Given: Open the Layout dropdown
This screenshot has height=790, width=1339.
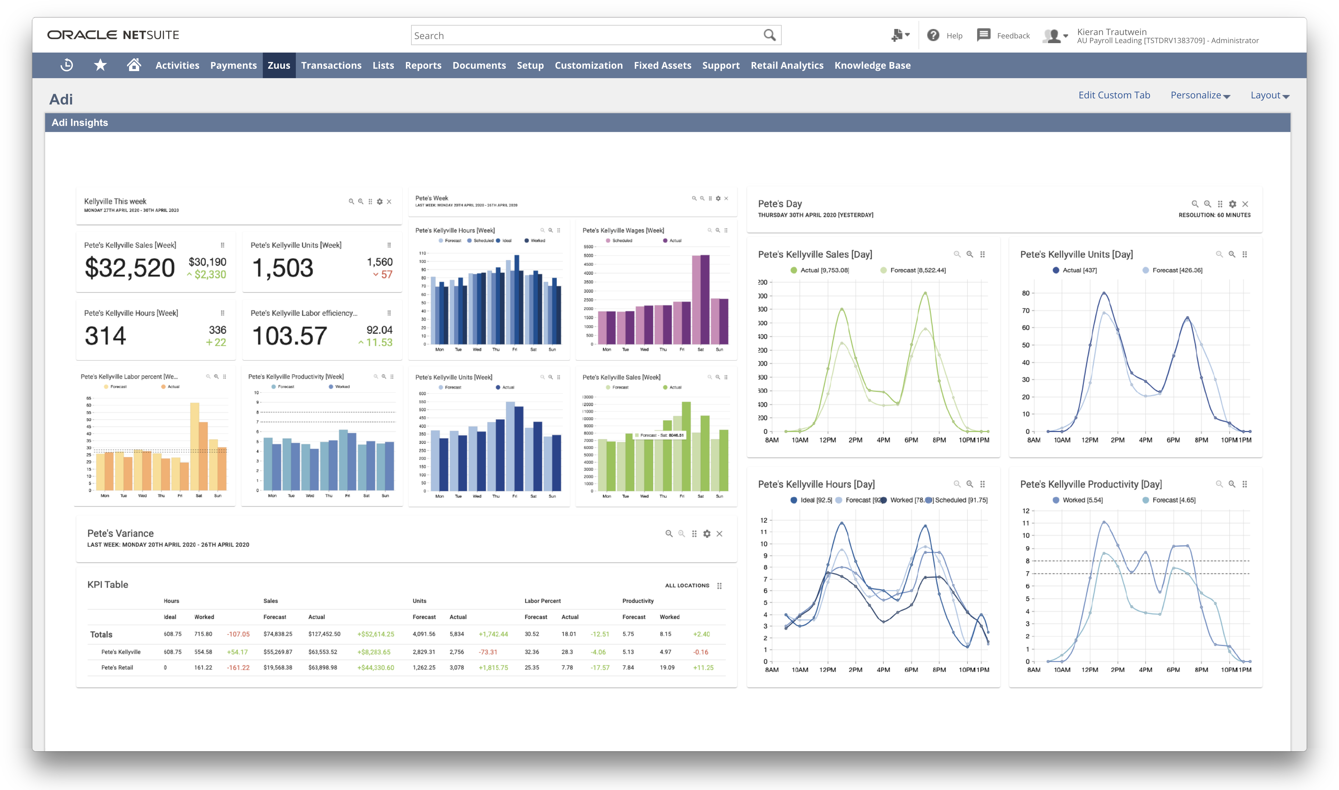Looking at the screenshot, I should pyautogui.click(x=1269, y=95).
